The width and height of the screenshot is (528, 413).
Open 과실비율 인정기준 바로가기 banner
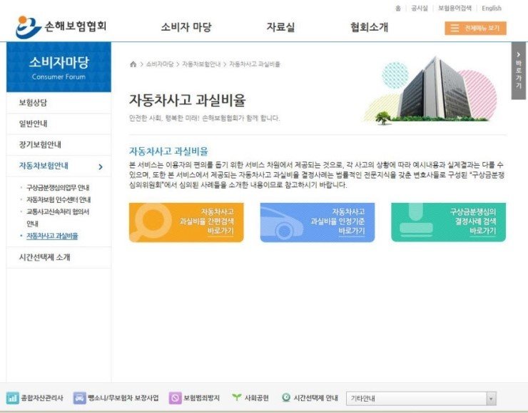(x=317, y=222)
